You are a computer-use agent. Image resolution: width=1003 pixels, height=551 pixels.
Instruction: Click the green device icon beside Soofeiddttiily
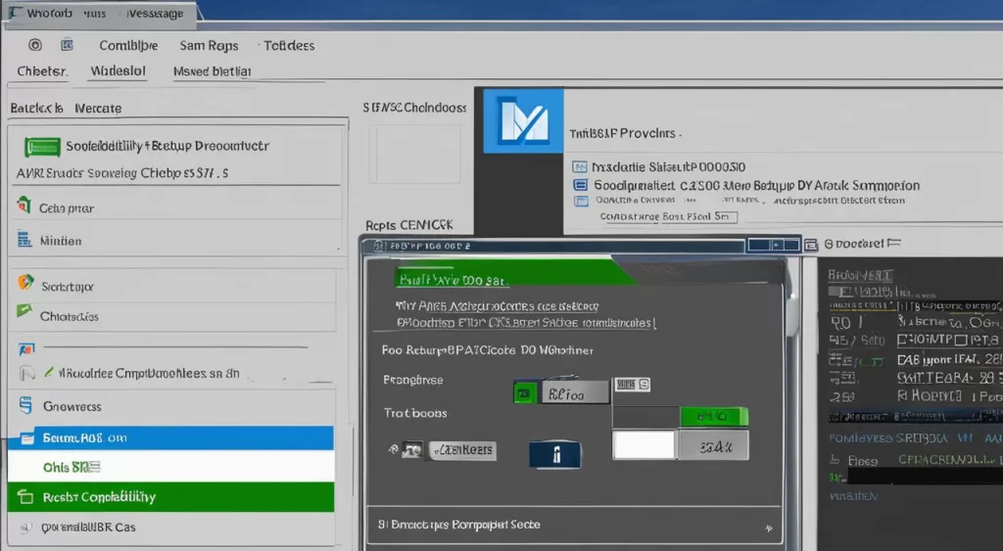pos(42,147)
